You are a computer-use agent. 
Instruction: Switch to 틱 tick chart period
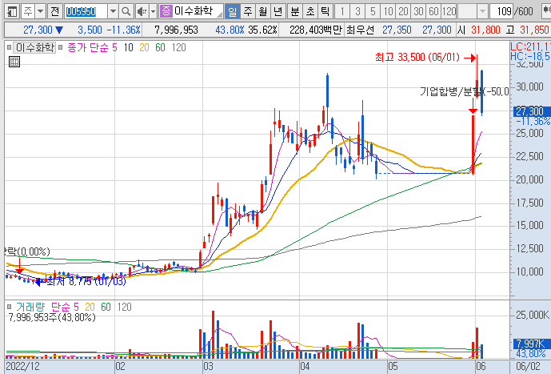point(325,11)
